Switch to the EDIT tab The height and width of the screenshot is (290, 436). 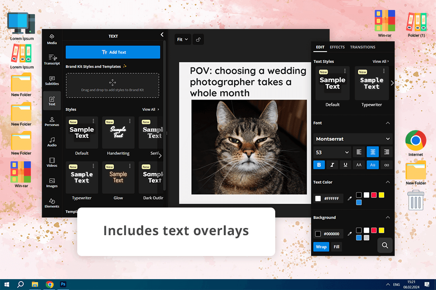(x=320, y=47)
